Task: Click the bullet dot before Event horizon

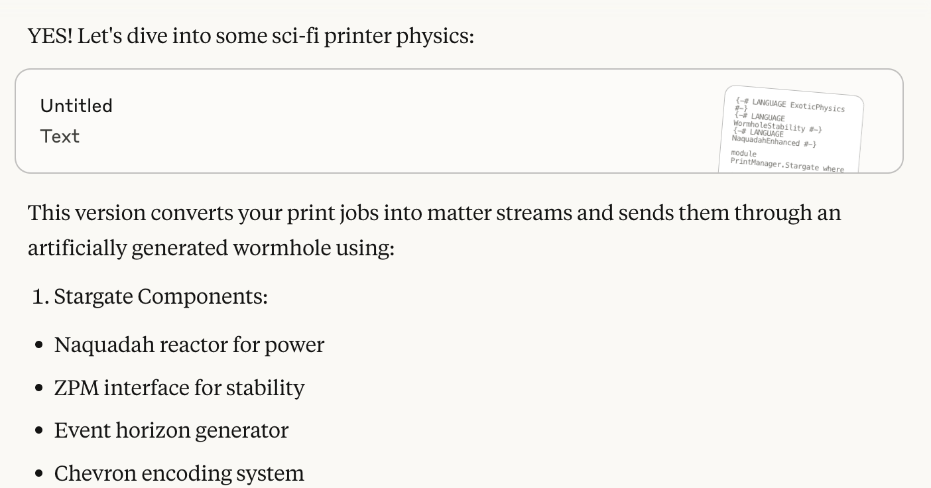Action: coord(40,431)
